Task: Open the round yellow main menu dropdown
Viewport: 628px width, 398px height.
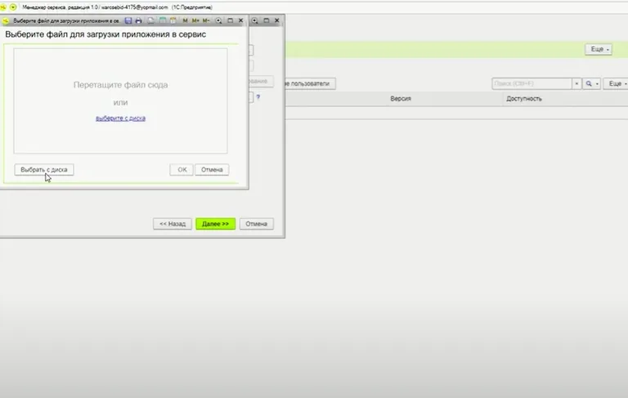Action: click(x=13, y=6)
